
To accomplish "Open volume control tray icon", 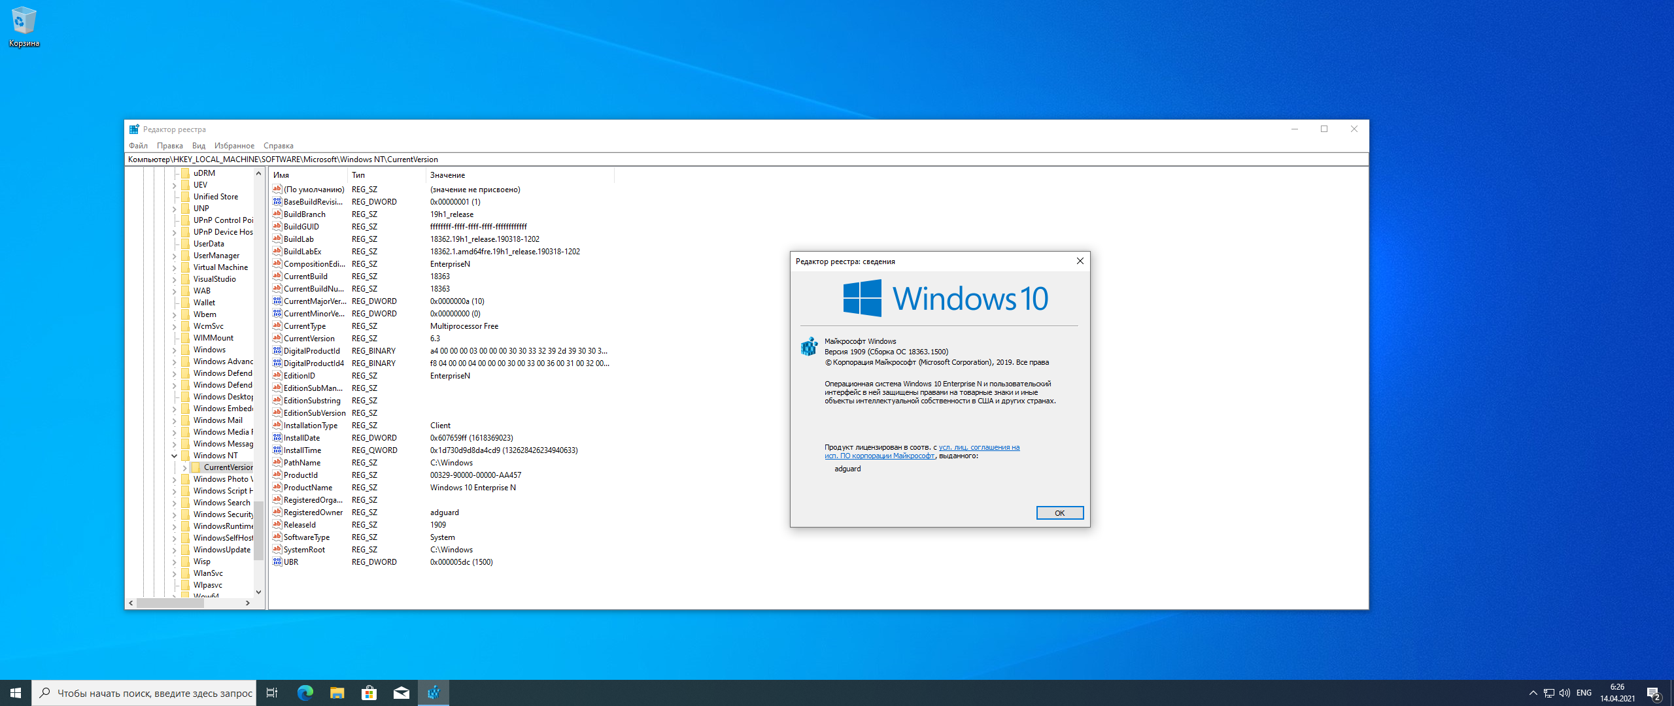I will 1565,693.
